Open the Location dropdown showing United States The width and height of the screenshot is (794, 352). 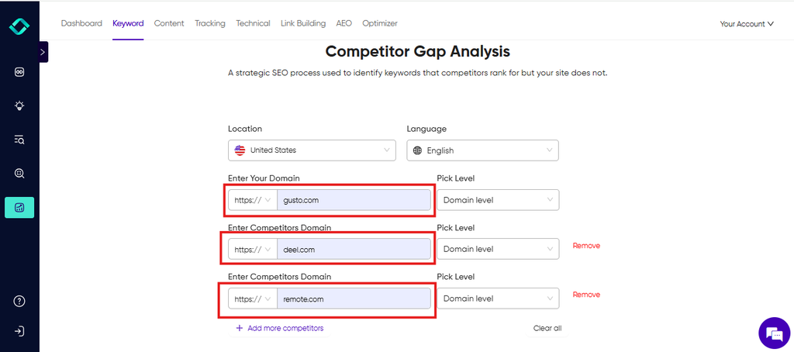312,150
